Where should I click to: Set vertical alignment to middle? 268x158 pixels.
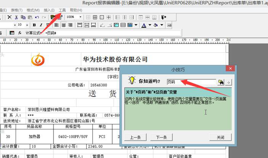pos(87,25)
